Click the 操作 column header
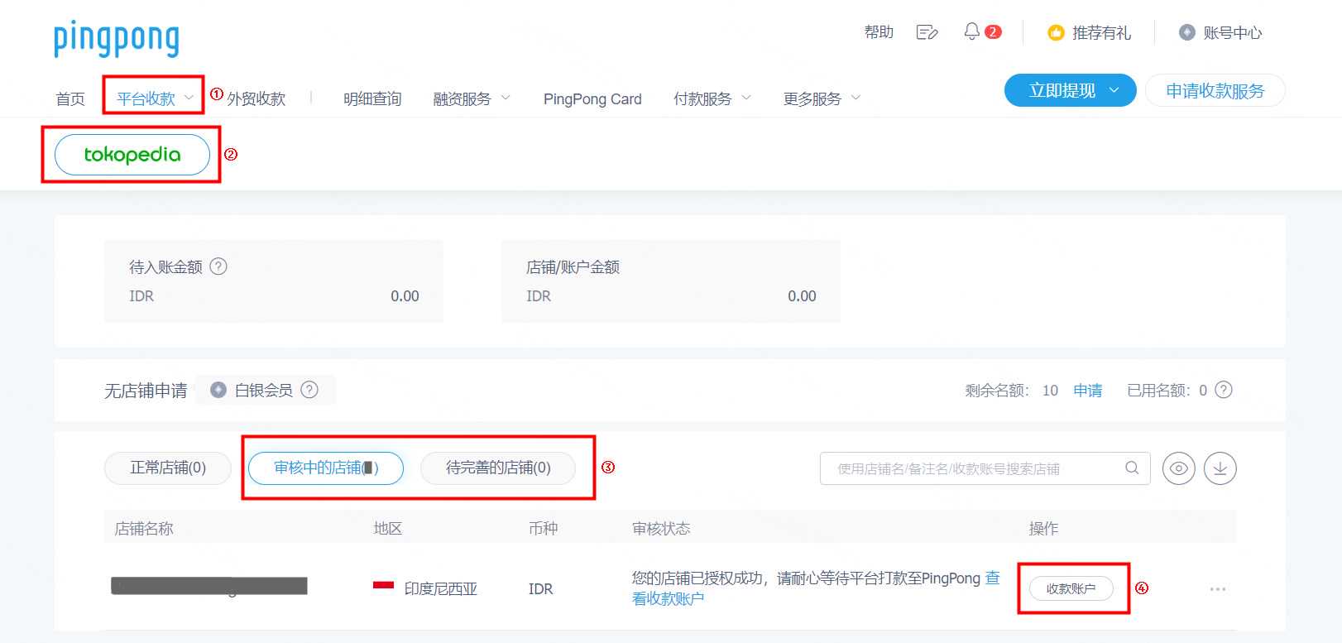 pyautogui.click(x=1044, y=528)
